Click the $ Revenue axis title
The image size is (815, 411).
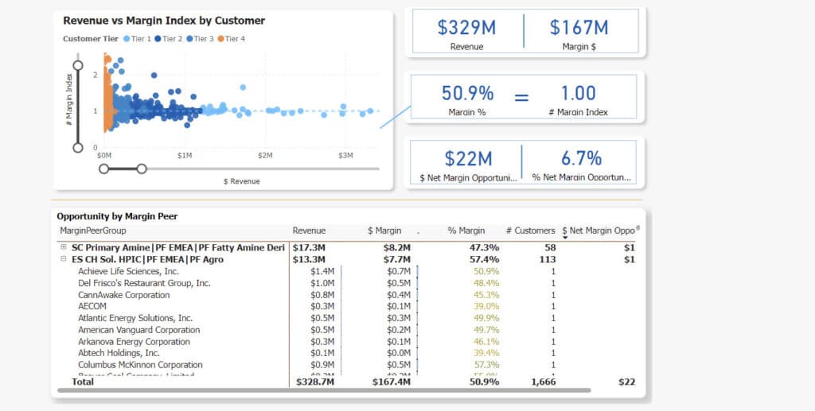tap(242, 181)
